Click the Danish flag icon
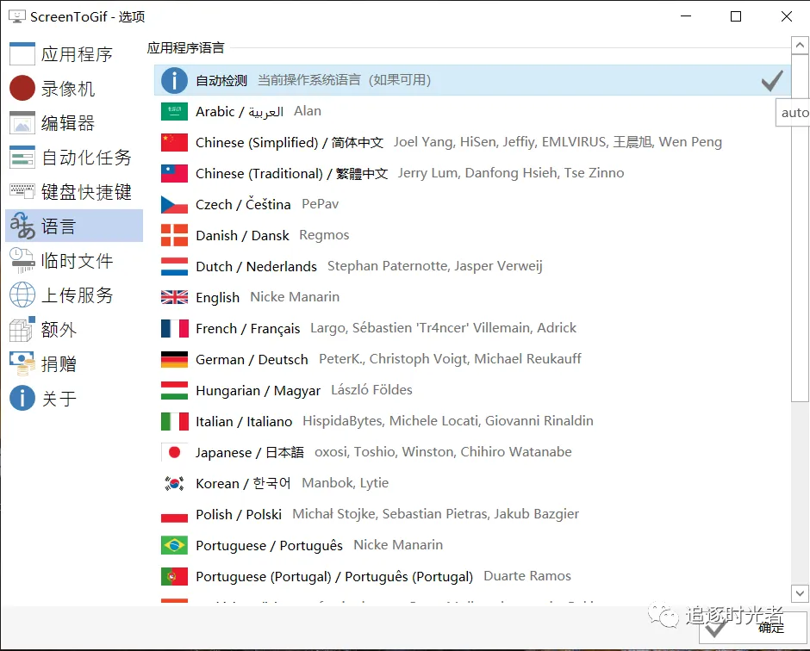 click(x=174, y=235)
